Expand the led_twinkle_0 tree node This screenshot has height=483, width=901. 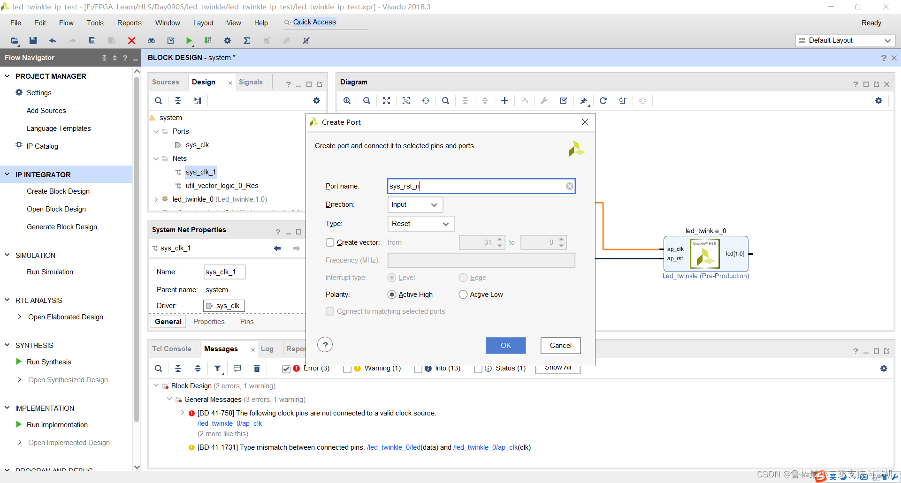click(156, 199)
